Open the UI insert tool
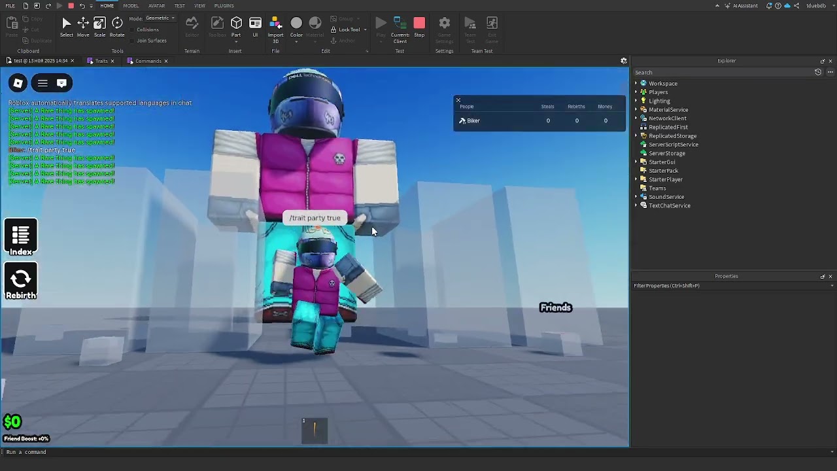Image resolution: width=837 pixels, height=471 pixels. click(255, 27)
